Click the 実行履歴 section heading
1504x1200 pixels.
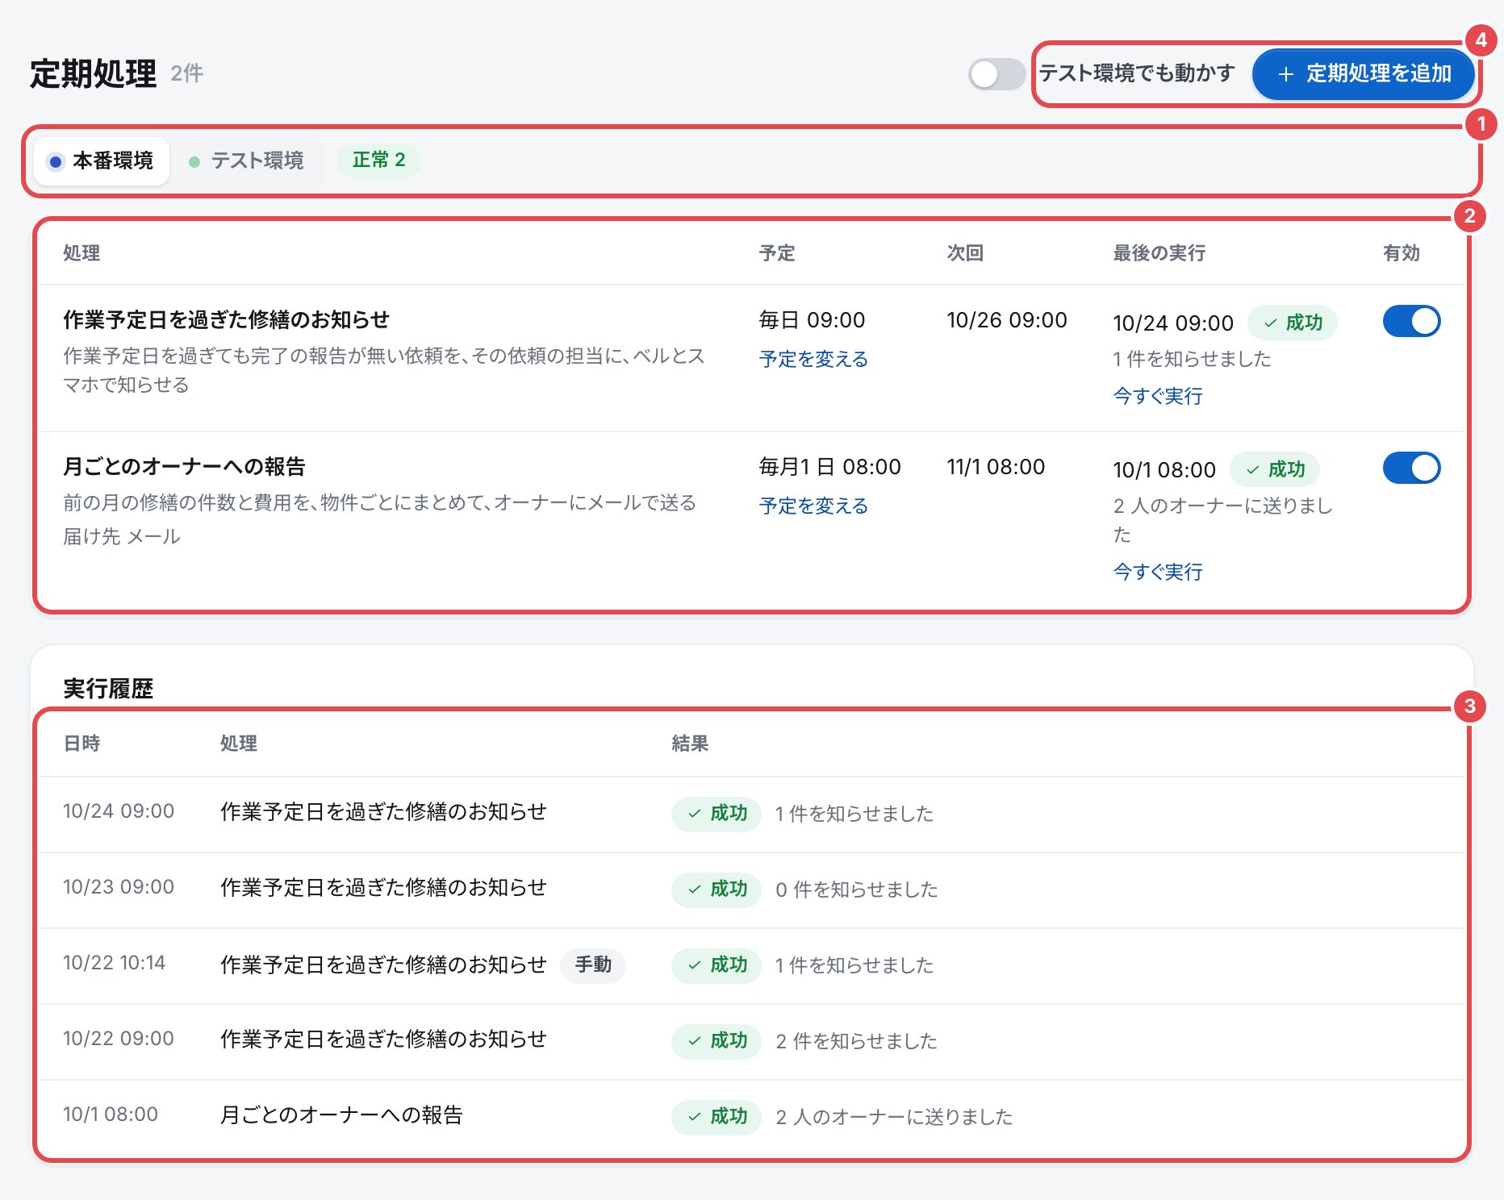[108, 689]
